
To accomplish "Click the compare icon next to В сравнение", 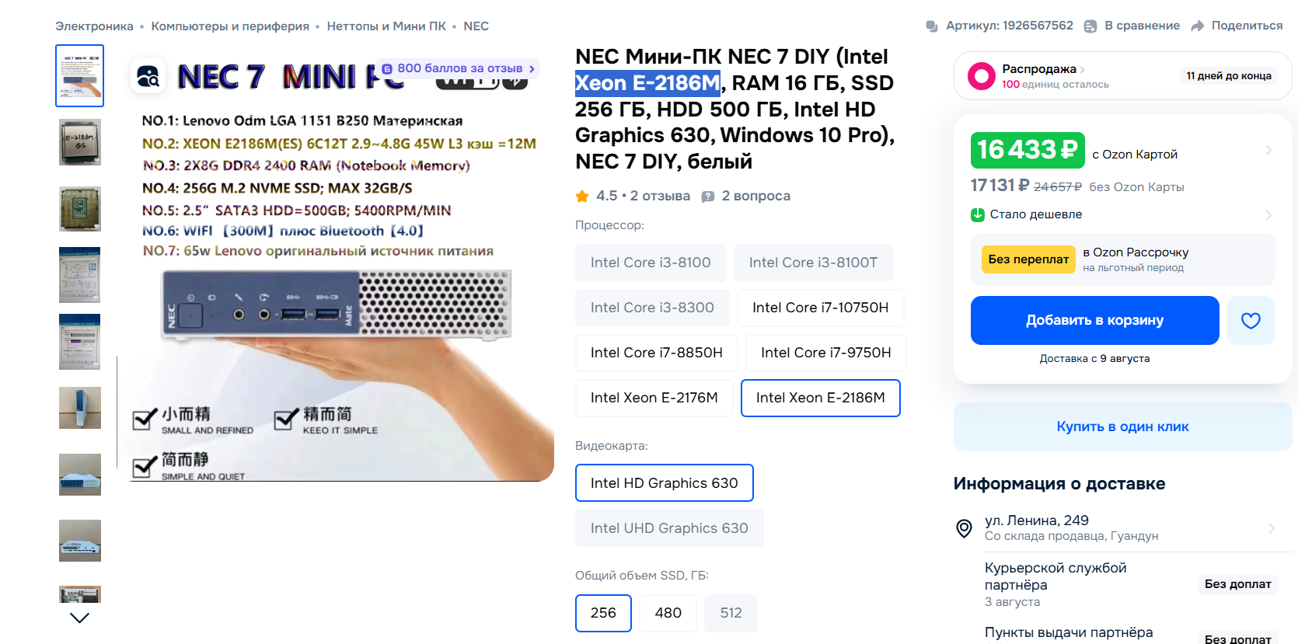I will (1090, 26).
